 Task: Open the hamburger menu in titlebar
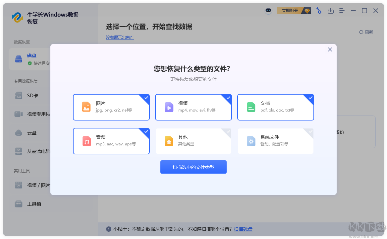pyautogui.click(x=342, y=10)
